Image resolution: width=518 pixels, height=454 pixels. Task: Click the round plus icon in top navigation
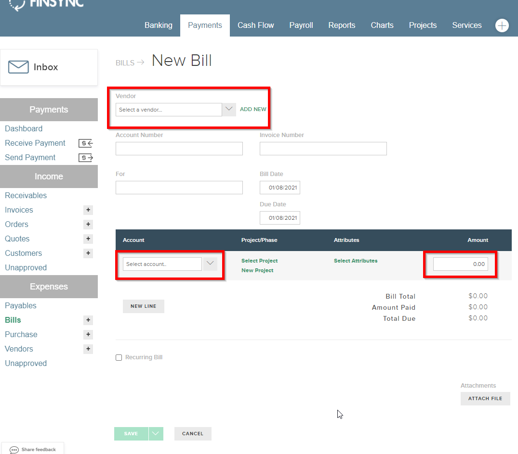point(502,25)
